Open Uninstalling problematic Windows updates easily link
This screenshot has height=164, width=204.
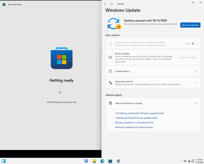coord(140,113)
